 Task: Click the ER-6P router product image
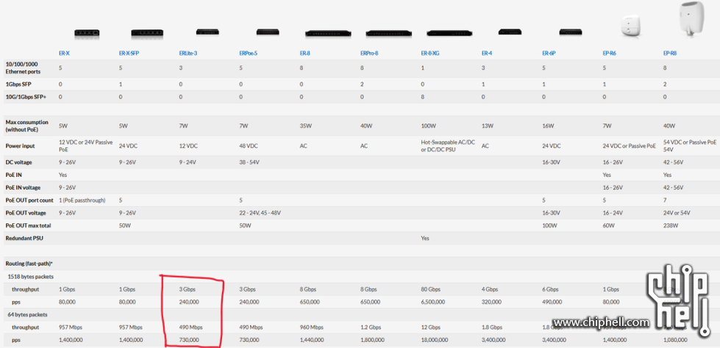571,32
